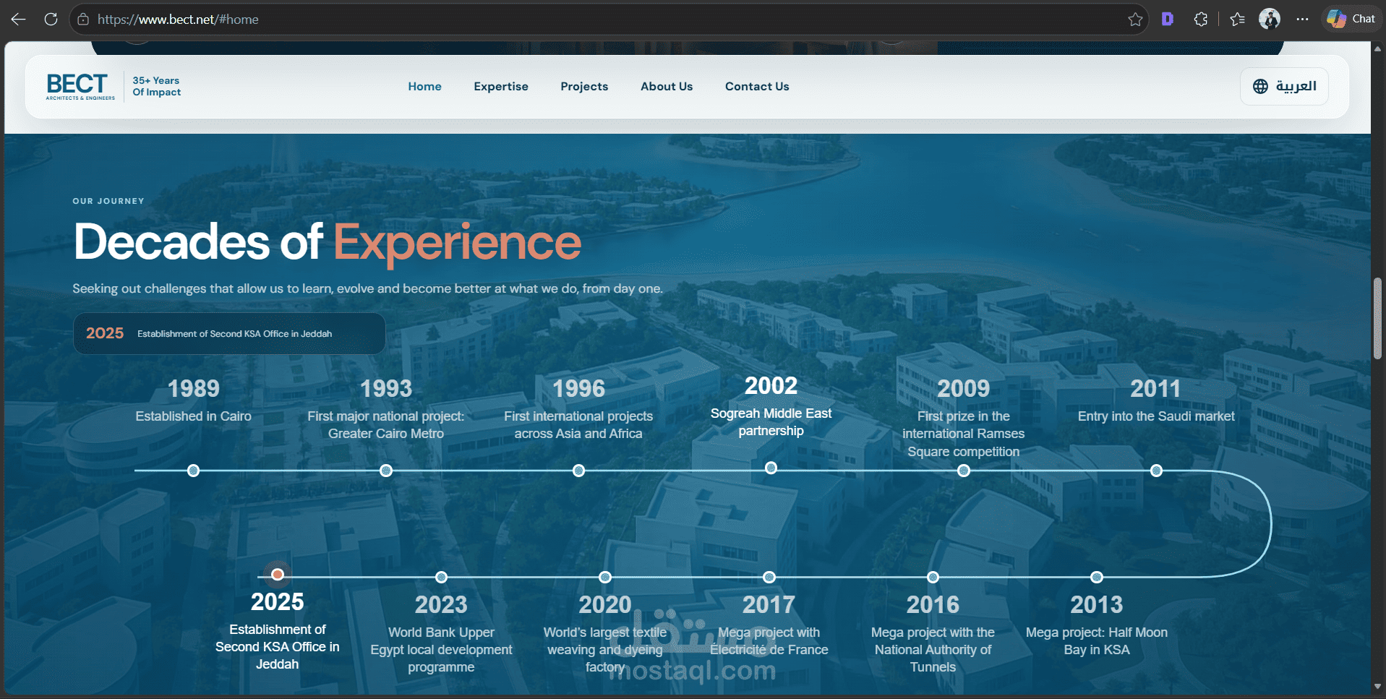1386x699 pixels.
Task: Click "Mega project: Half Moon Bay in KSA"
Action: (x=1097, y=641)
